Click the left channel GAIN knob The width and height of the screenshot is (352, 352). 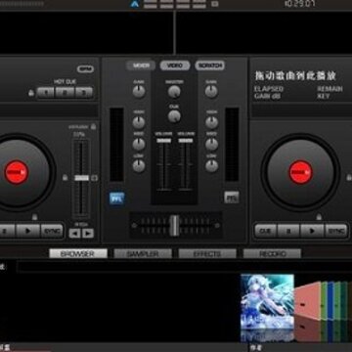tap(139, 92)
